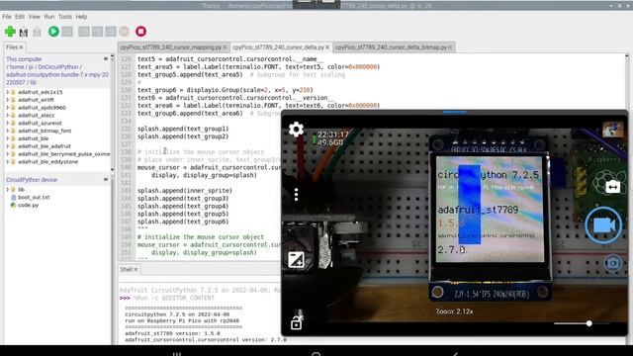Tap the Android recent apps navigation button
633x356 pixels.
coord(177,354)
